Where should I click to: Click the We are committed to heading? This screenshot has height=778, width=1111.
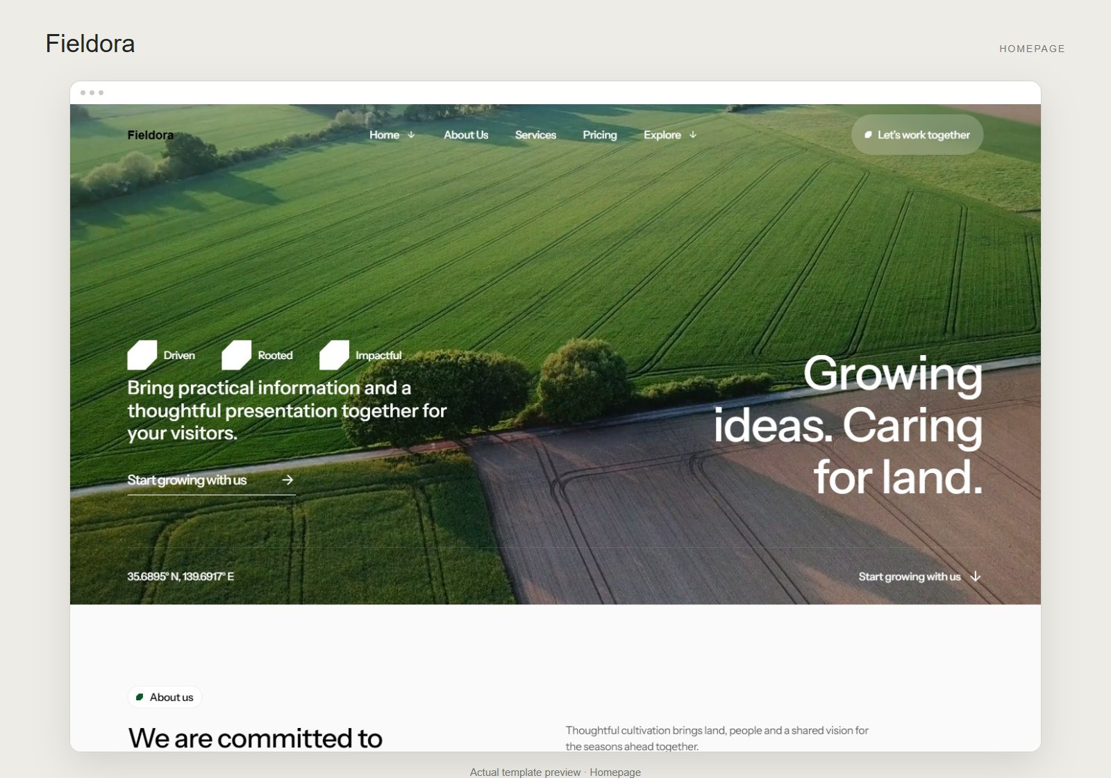click(256, 738)
